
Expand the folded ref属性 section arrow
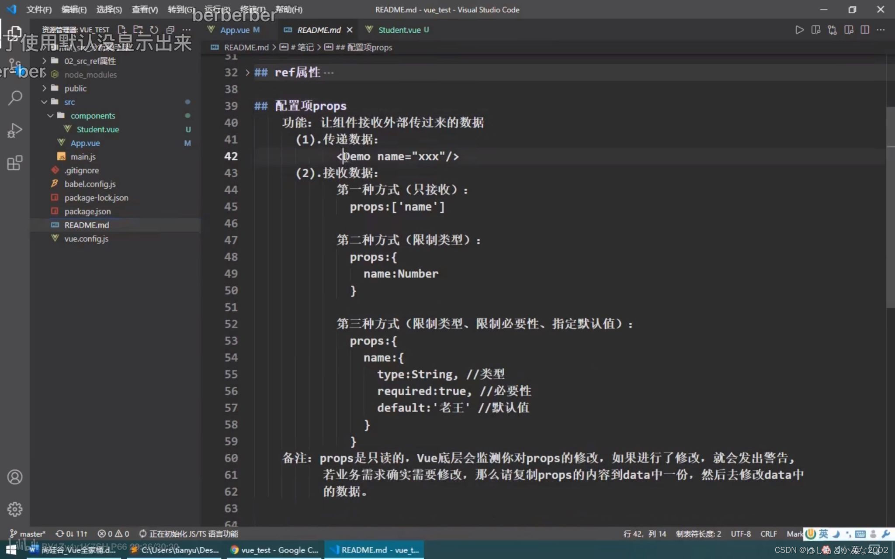point(247,72)
